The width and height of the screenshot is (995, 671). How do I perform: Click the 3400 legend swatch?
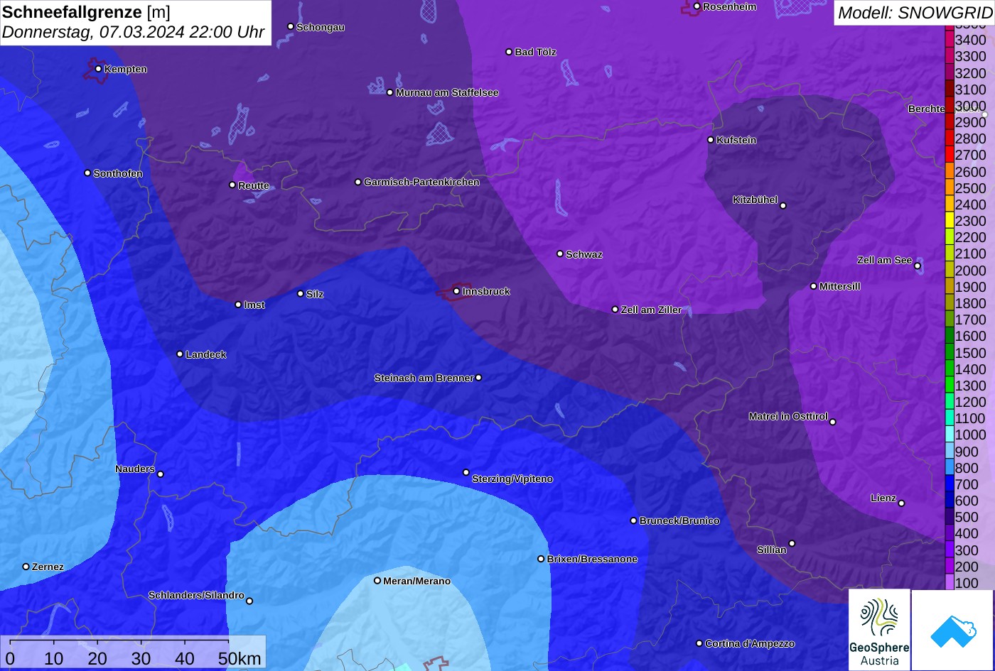coord(949,40)
